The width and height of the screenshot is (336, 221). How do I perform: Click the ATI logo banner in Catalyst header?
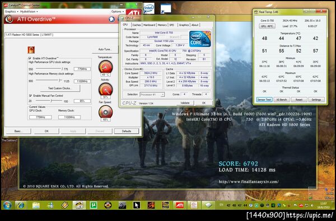point(133,12)
